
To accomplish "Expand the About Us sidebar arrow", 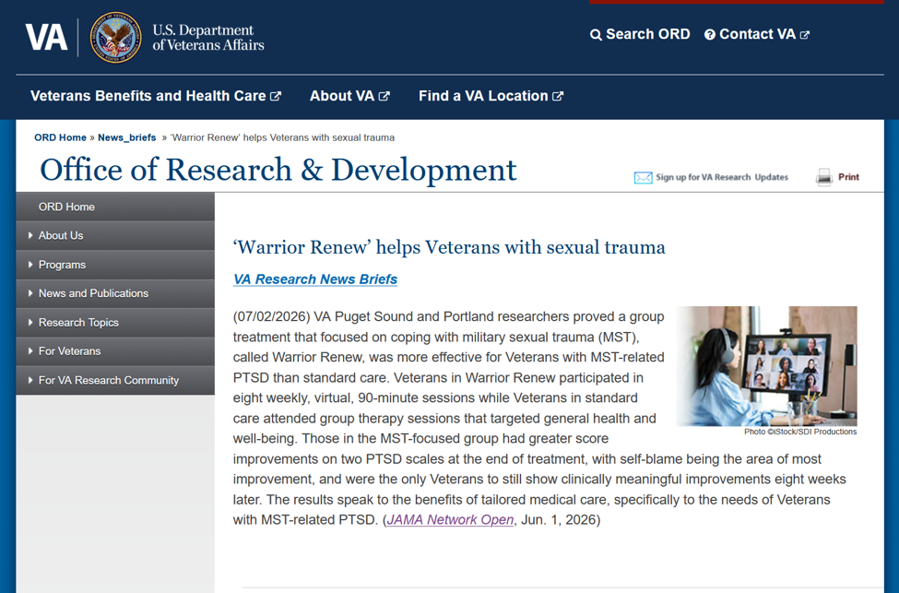I will click(x=30, y=235).
